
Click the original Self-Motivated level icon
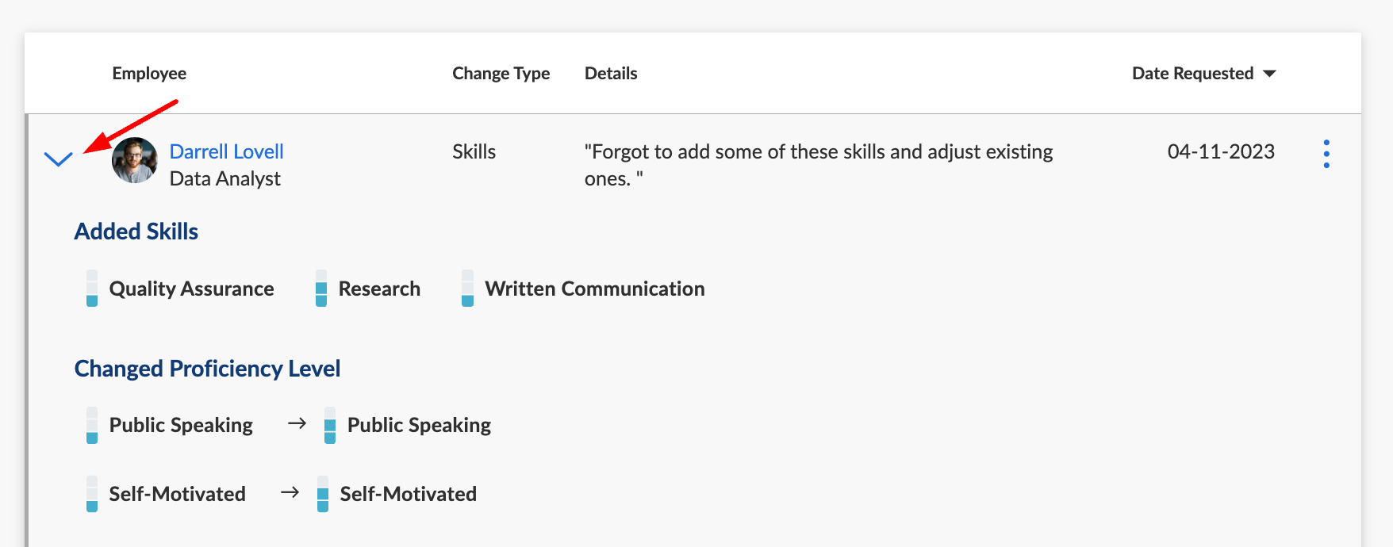(x=92, y=494)
